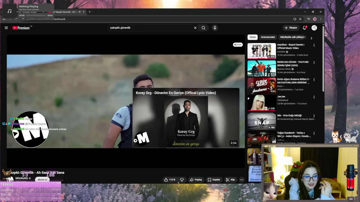Open more actions below the video
The height and width of the screenshot is (202, 360).
click(242, 180)
